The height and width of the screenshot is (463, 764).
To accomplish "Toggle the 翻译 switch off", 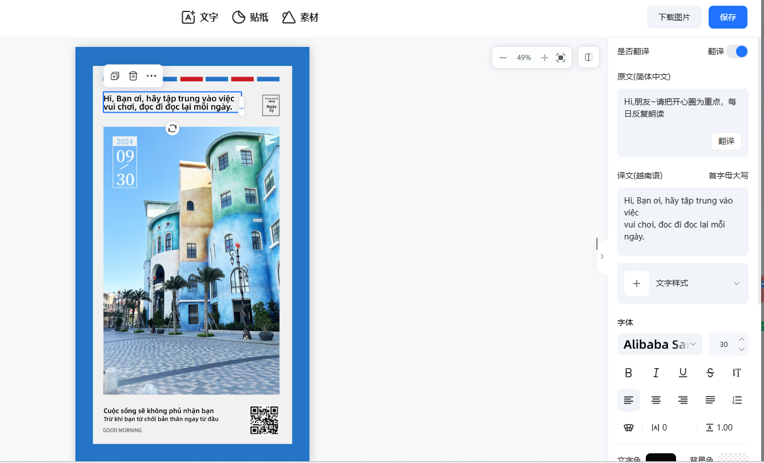I will (737, 51).
